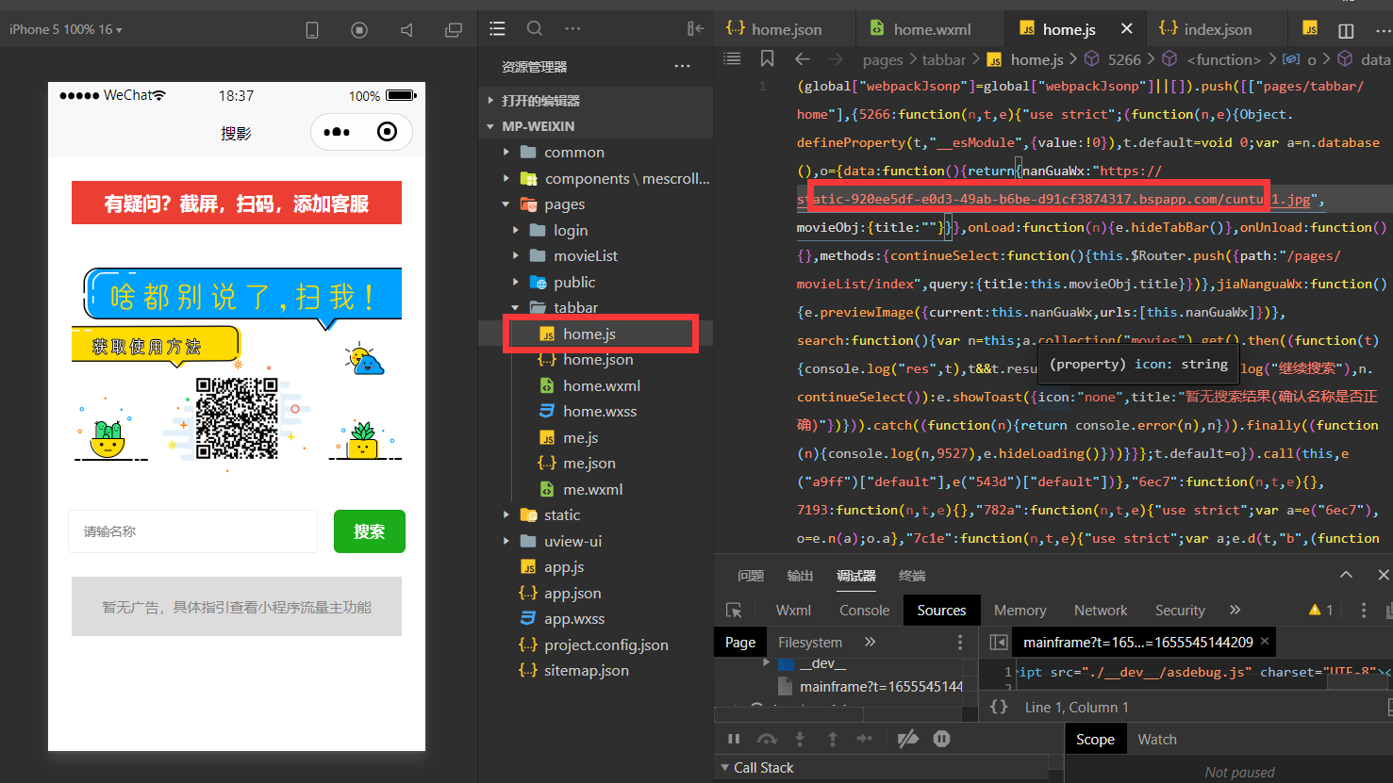
Task: Switch to the index.json editor tab
Action: (1217, 29)
